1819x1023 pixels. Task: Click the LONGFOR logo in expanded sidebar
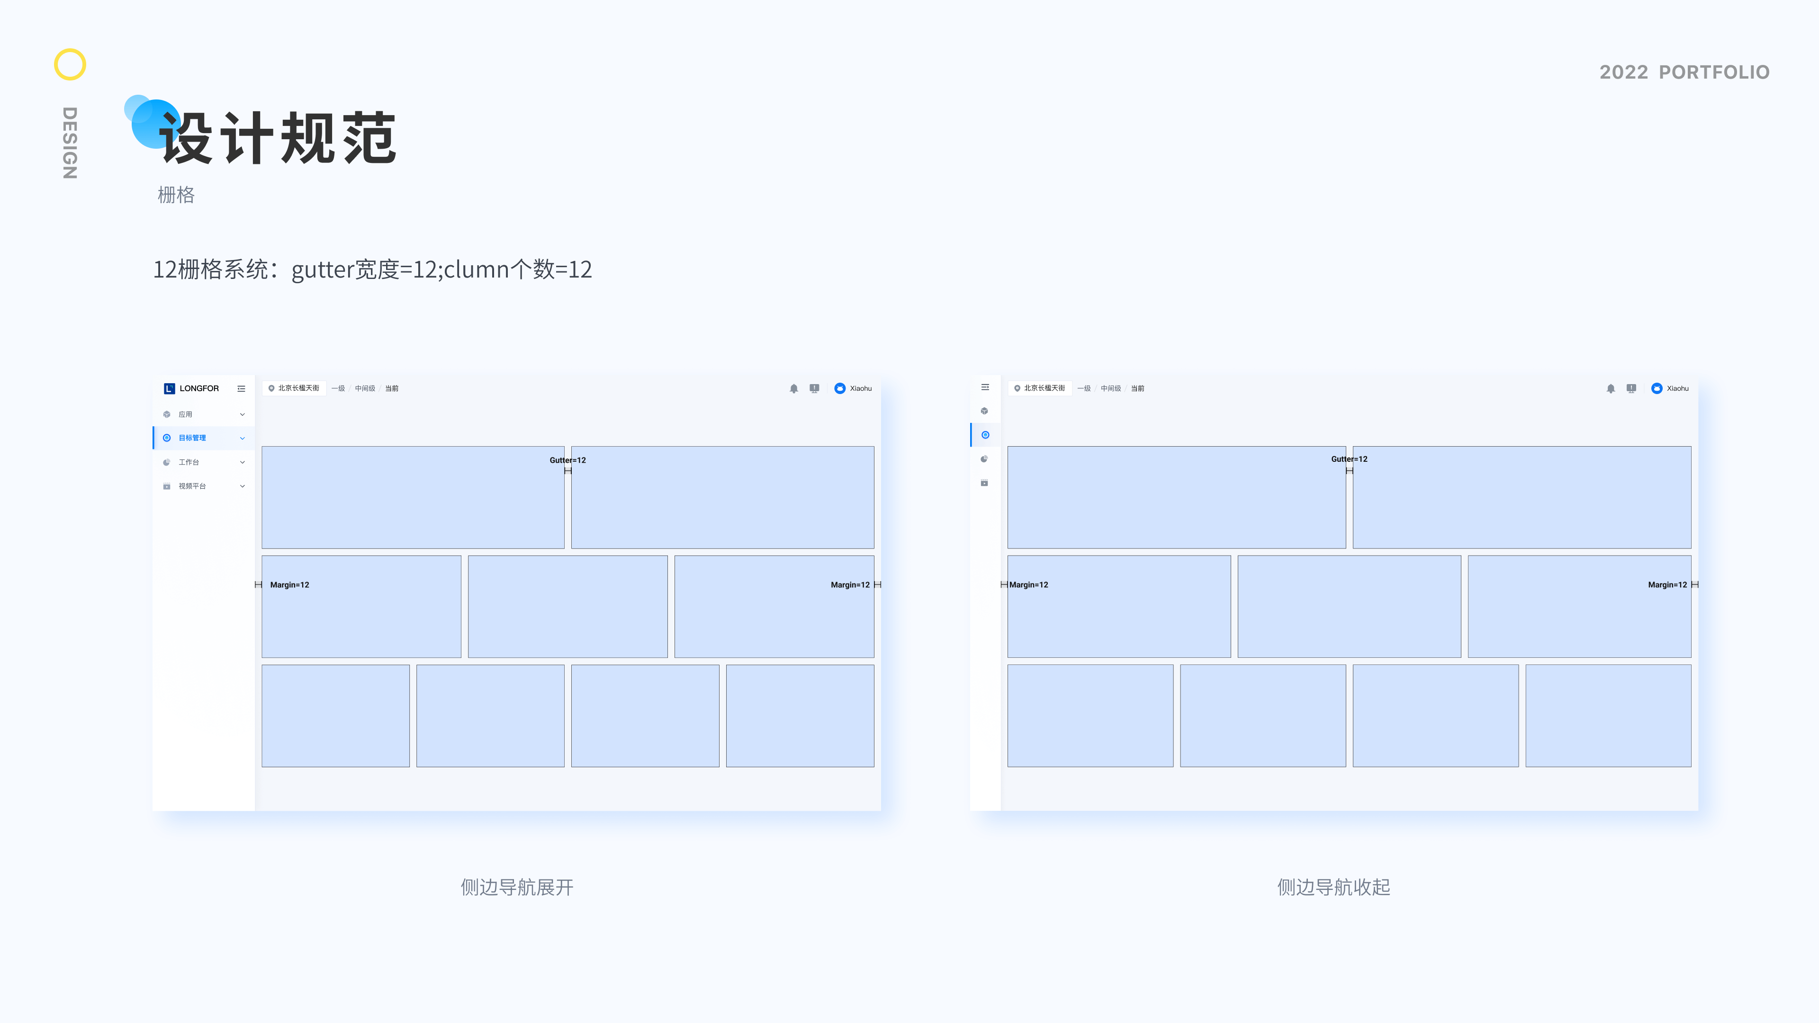click(x=191, y=388)
